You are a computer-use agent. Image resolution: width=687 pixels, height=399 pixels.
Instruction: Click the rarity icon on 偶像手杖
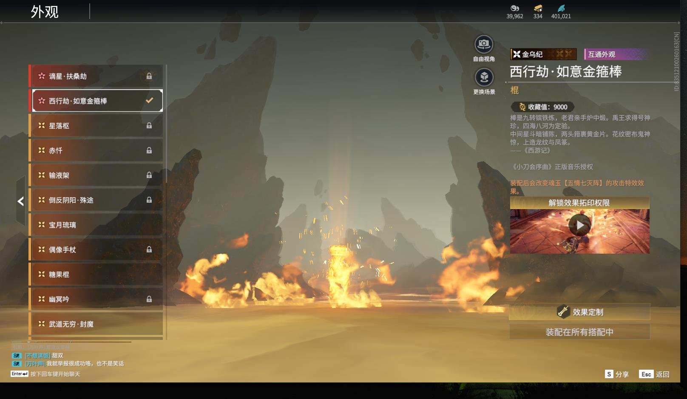coord(42,249)
